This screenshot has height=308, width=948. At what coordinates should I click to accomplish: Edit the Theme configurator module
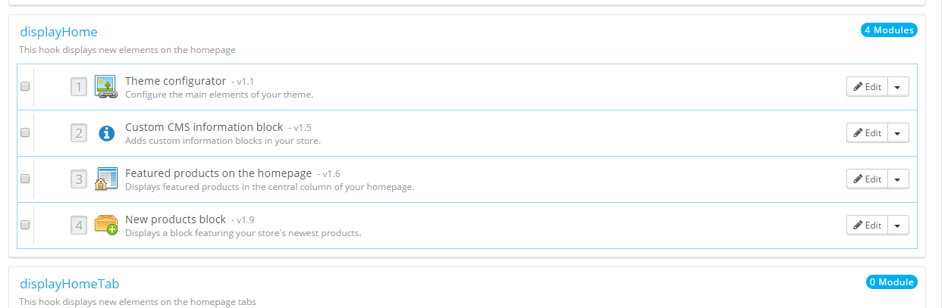pos(867,86)
